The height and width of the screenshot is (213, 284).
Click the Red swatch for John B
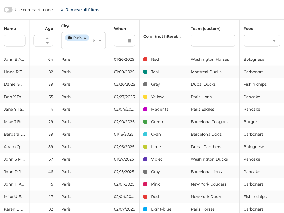[x=145, y=59]
